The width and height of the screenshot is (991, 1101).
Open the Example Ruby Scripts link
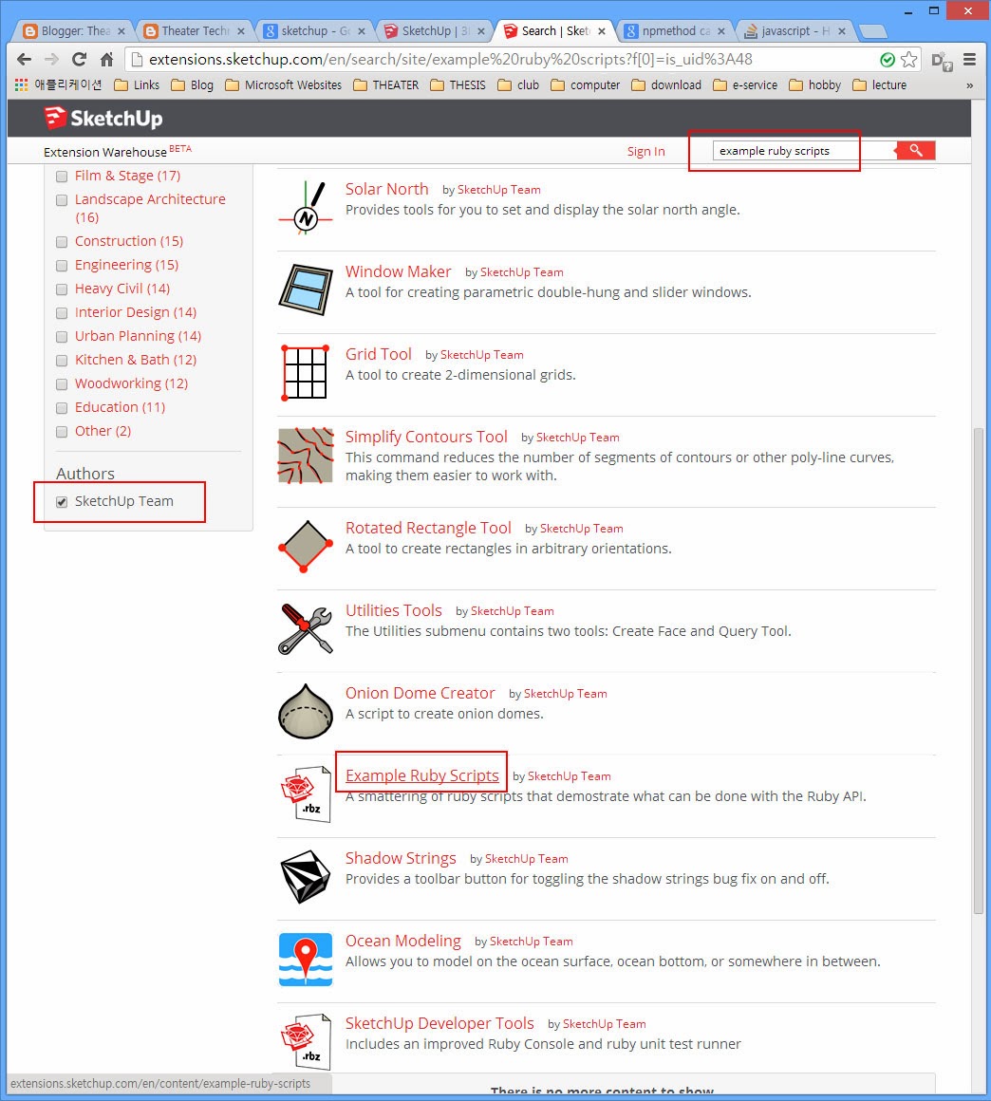tap(422, 775)
